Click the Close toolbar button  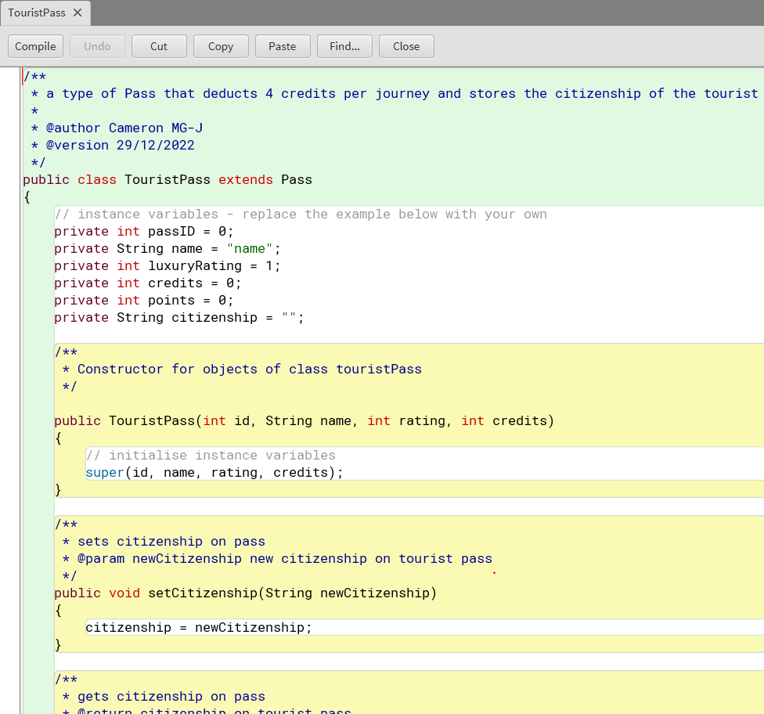coord(406,46)
